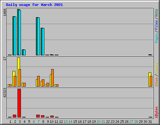Select green weekend day 14 label
This screenshot has height=125, width=160.
pyautogui.click(x=70, y=122)
